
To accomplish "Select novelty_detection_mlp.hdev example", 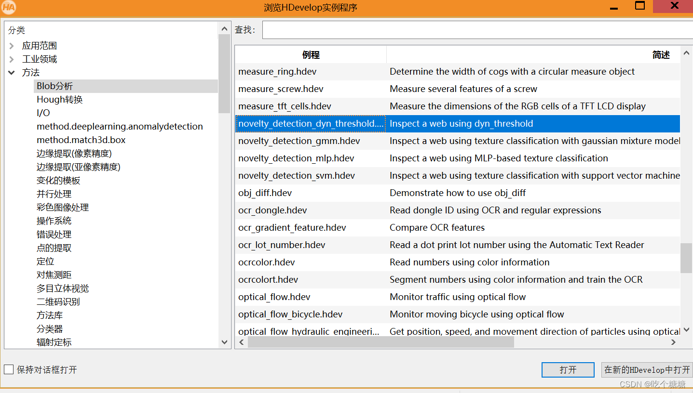I will coord(458,158).
